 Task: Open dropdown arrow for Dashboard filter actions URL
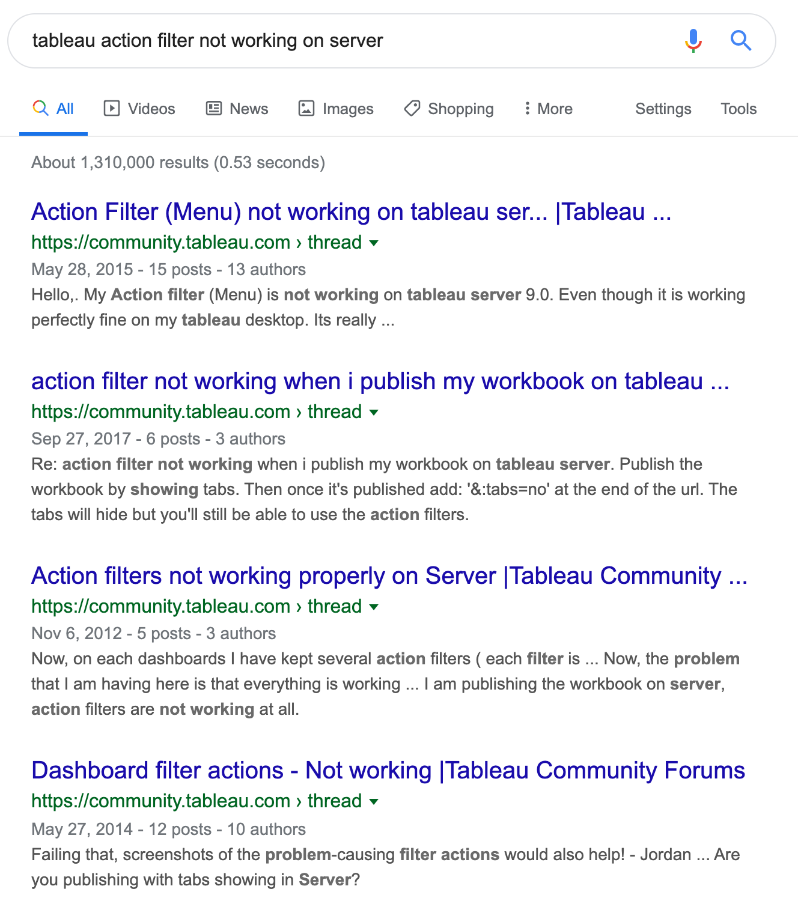[374, 802]
